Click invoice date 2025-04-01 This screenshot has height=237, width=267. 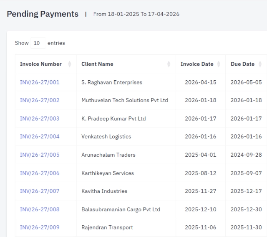pyautogui.click(x=201, y=155)
